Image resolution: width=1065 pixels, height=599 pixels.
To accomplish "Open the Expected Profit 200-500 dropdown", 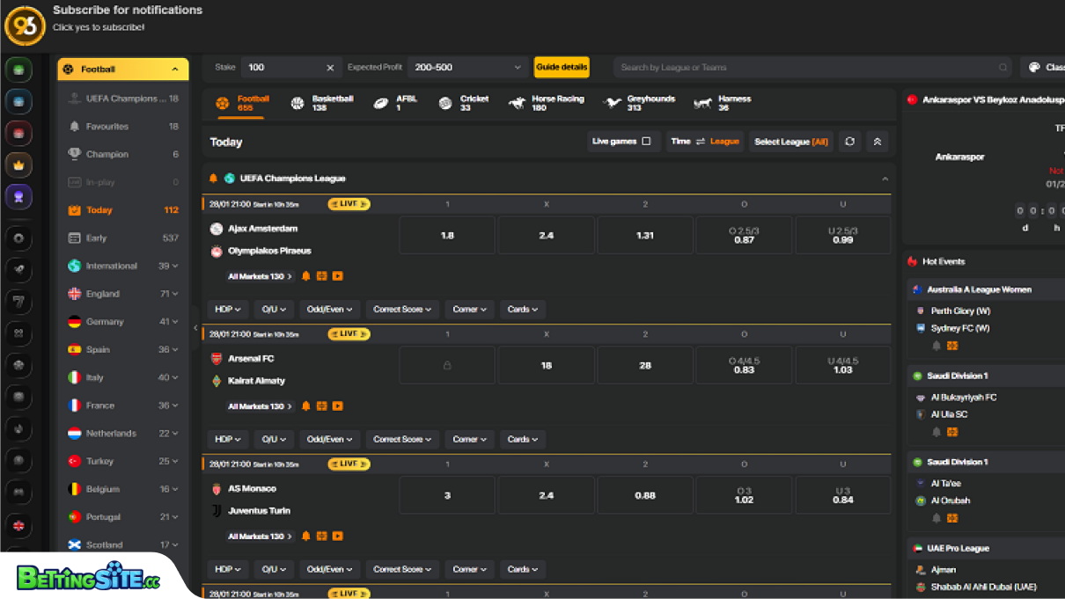I will 467,68.
